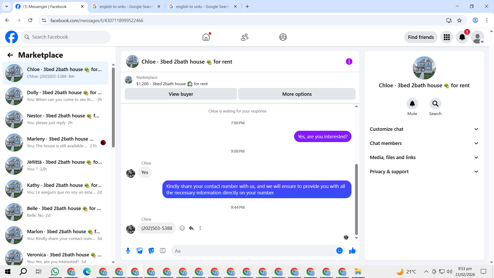Expand the Customize chat section

424,129
